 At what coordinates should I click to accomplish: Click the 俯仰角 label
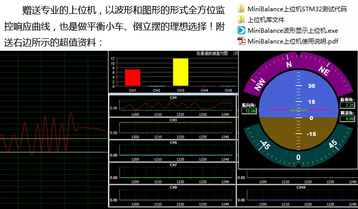tap(347, 99)
